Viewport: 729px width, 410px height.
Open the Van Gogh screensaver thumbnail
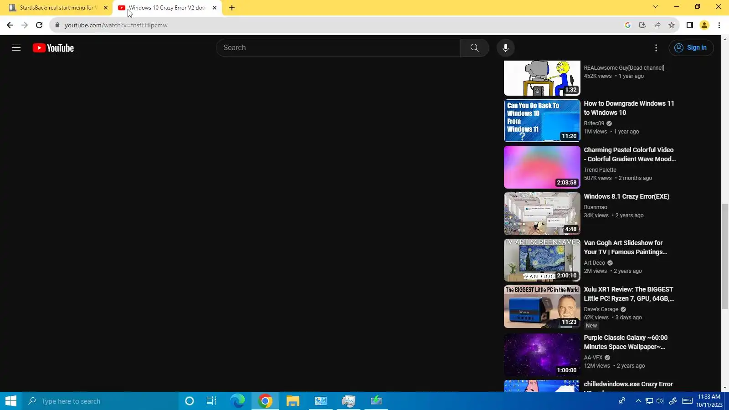542,260
